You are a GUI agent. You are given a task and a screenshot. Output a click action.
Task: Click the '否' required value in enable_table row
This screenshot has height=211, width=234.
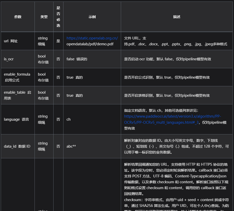click(58, 95)
